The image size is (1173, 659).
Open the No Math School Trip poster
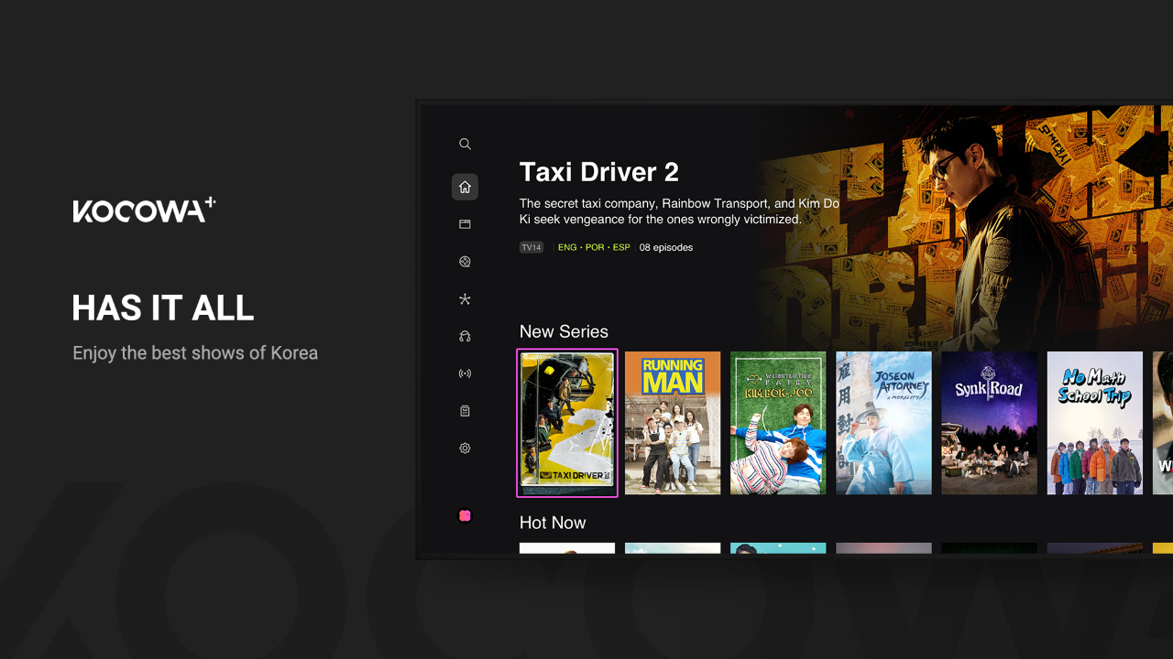(x=1095, y=423)
